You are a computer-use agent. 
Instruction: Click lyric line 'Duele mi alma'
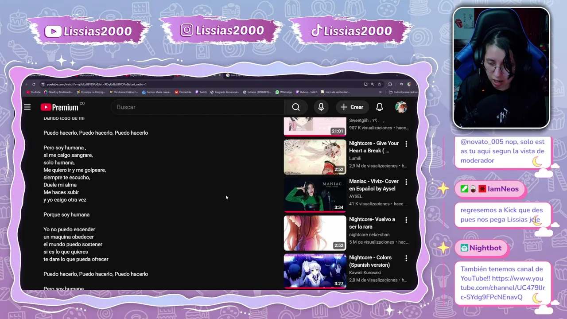click(60, 185)
